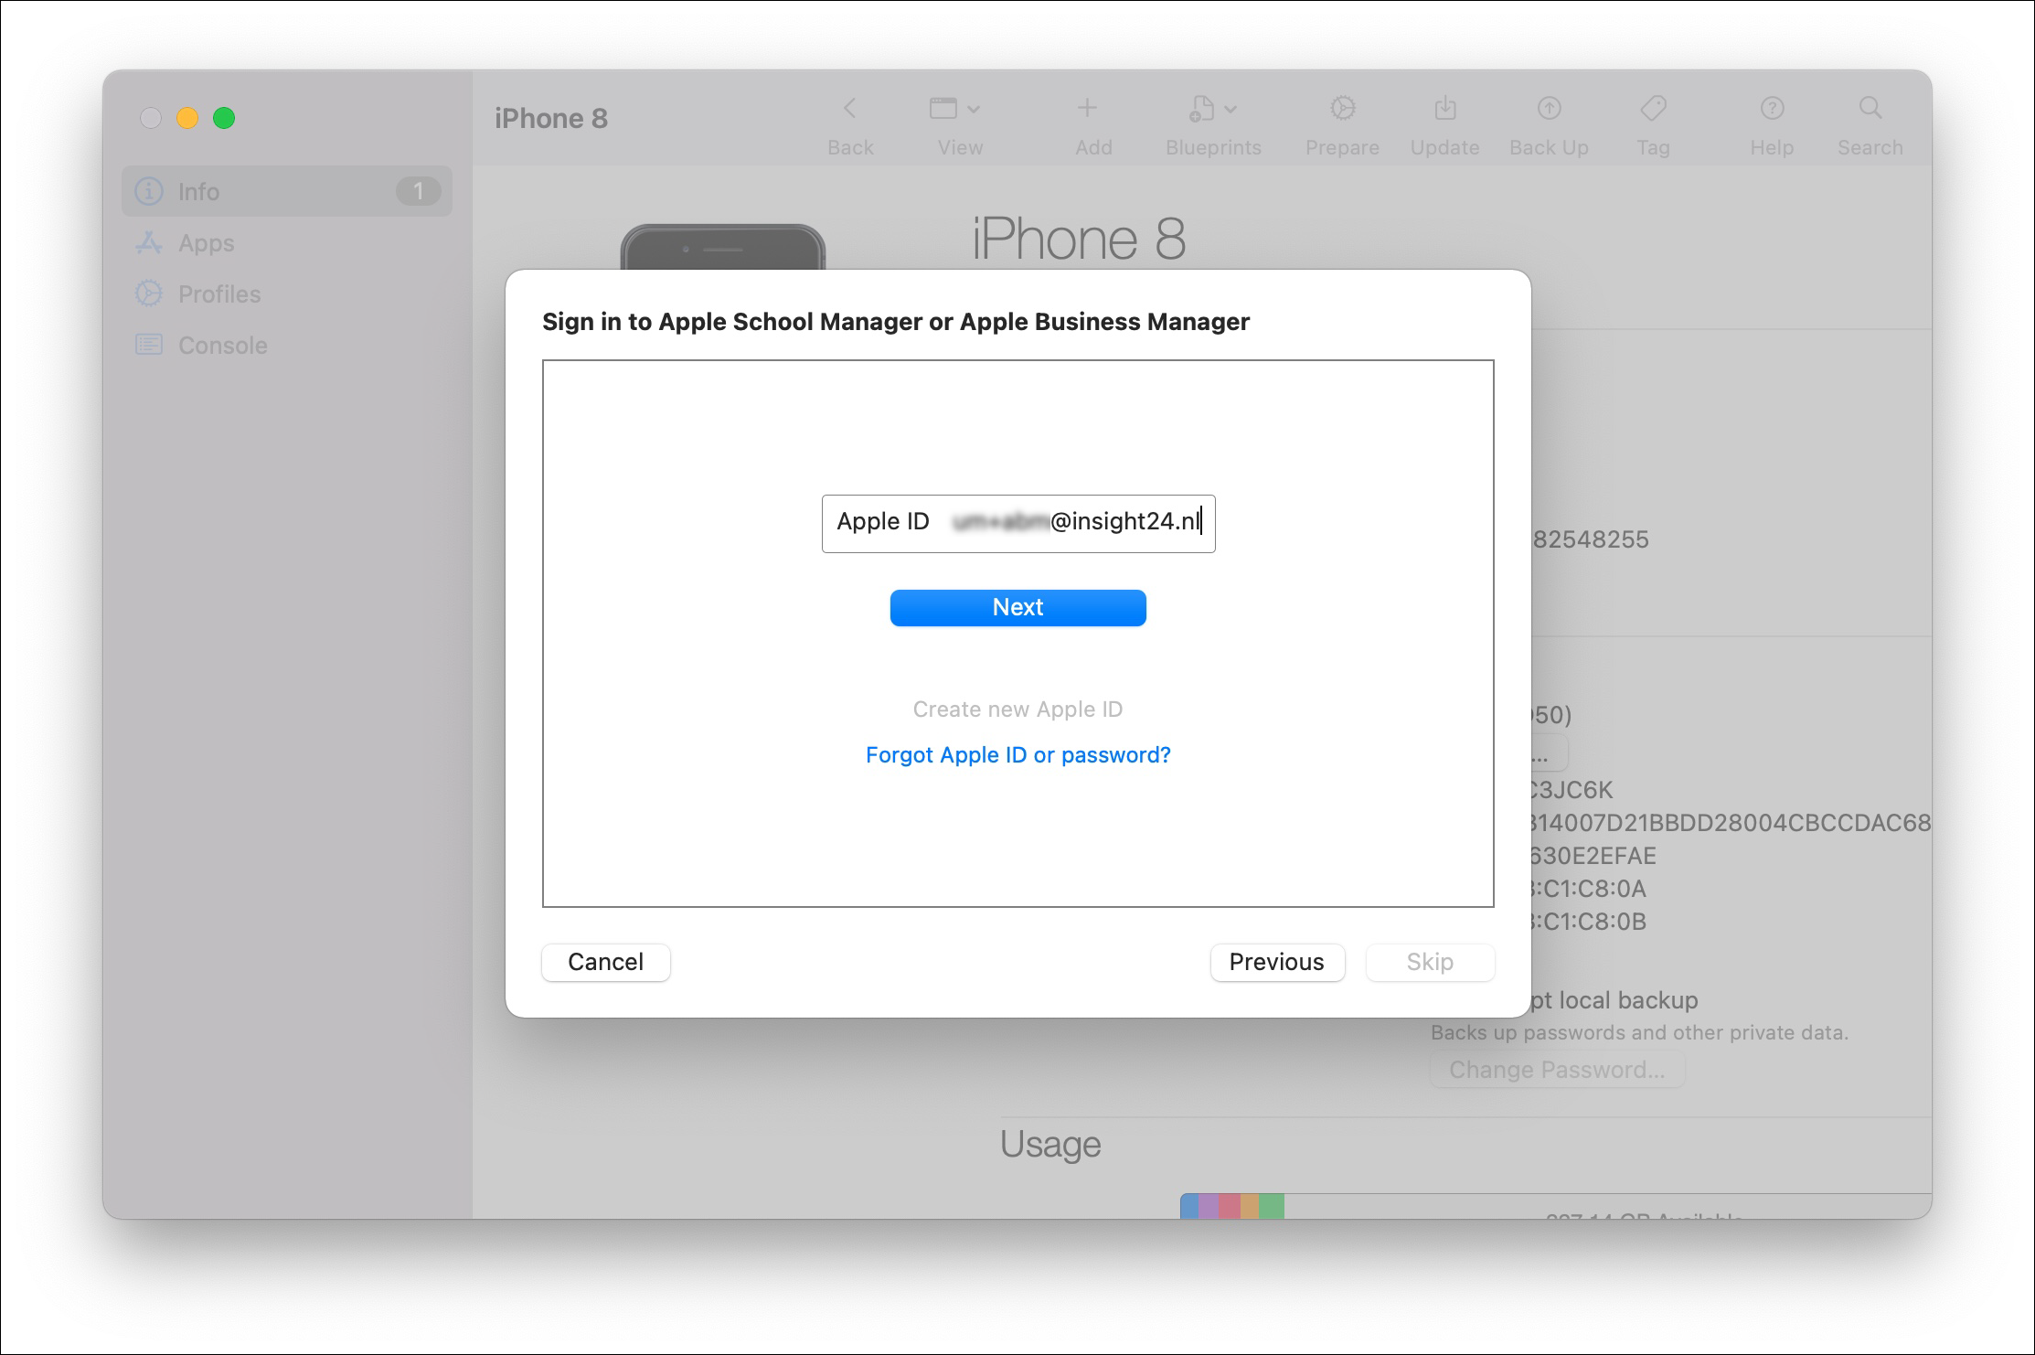Click the Add plus icon
Viewport: 2035px width, 1355px height.
click(1087, 109)
